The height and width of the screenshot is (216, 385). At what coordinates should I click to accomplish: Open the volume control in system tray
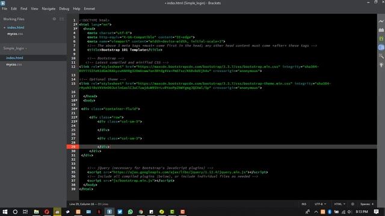coord(350,212)
